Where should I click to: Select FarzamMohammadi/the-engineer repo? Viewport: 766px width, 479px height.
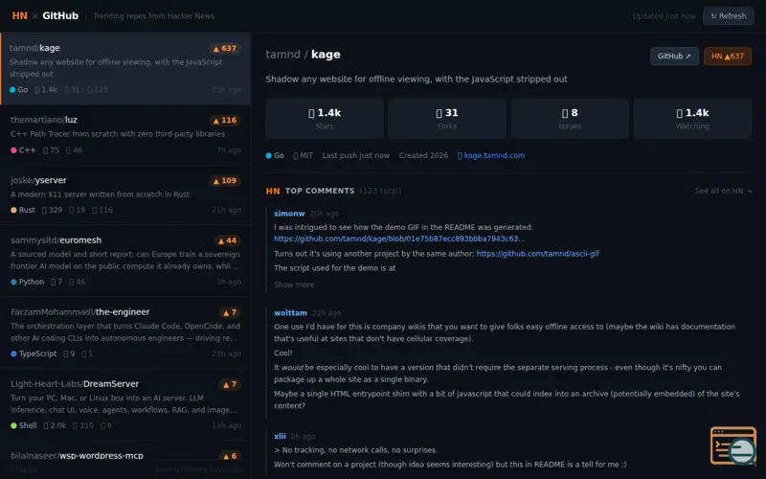click(x=125, y=332)
